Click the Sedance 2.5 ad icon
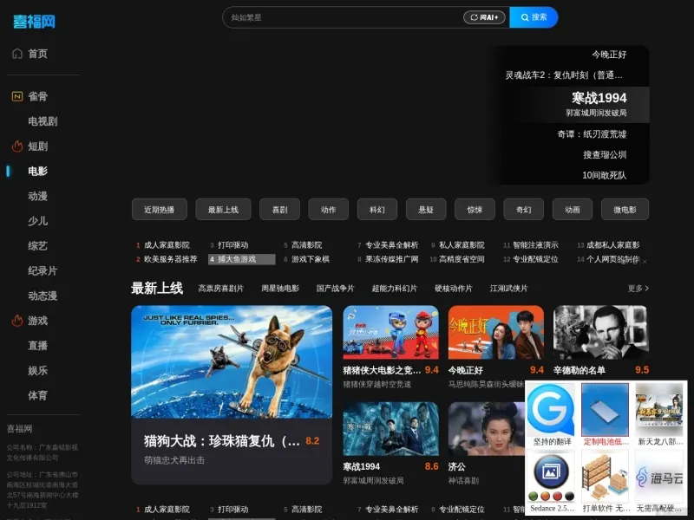 click(551, 476)
